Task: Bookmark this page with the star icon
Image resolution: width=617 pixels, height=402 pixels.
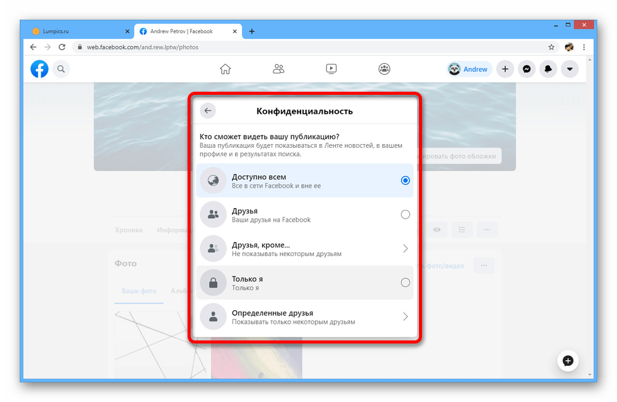Action: (551, 47)
